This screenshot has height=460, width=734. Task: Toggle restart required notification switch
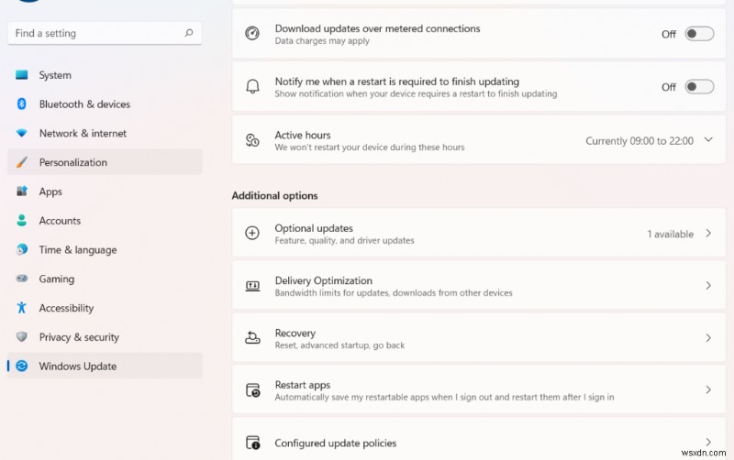699,87
